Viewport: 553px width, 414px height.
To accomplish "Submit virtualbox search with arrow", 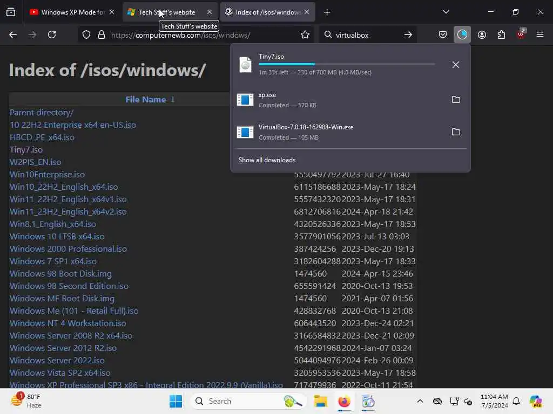I will pyautogui.click(x=408, y=35).
